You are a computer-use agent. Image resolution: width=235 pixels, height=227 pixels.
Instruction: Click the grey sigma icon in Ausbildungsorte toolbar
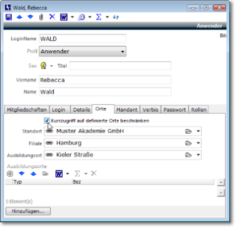(77, 174)
